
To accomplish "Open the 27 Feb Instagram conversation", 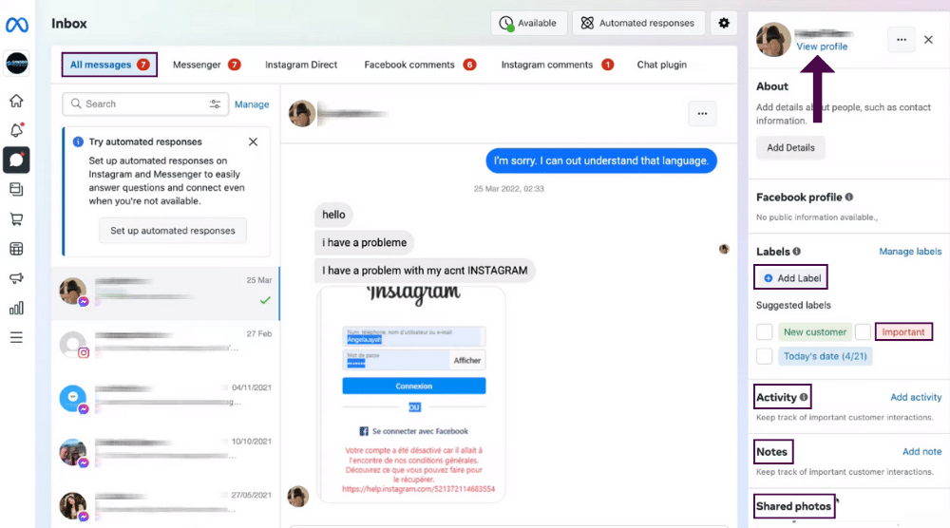I will (165, 346).
